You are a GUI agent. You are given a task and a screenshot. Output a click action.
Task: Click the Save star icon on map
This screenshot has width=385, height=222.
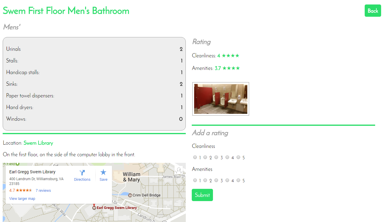tap(103, 172)
